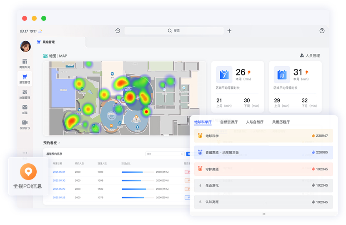Click the help question mark icon
346x225 pixels.
pyautogui.click(x=322, y=31)
